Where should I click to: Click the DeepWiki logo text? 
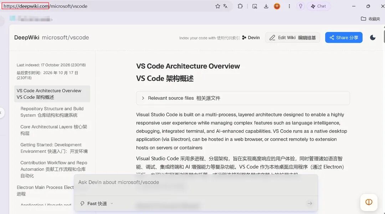(x=26, y=37)
